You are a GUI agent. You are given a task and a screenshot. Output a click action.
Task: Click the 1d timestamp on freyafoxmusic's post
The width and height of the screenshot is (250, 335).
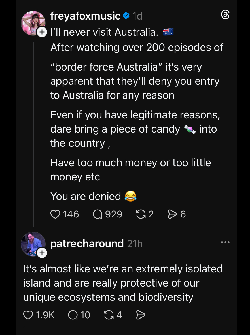tap(137, 16)
